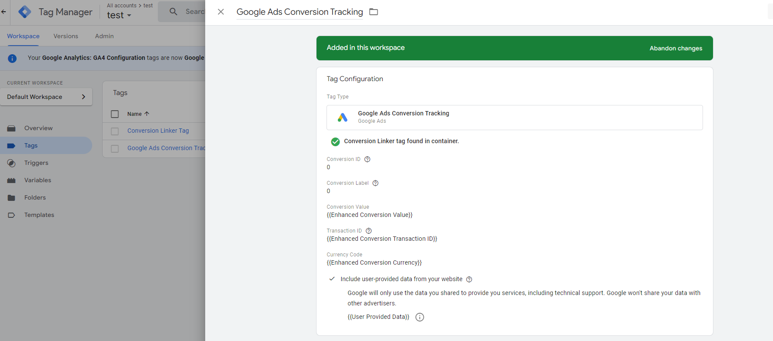The height and width of the screenshot is (341, 773).
Task: Switch to the Versions tab
Action: click(66, 36)
